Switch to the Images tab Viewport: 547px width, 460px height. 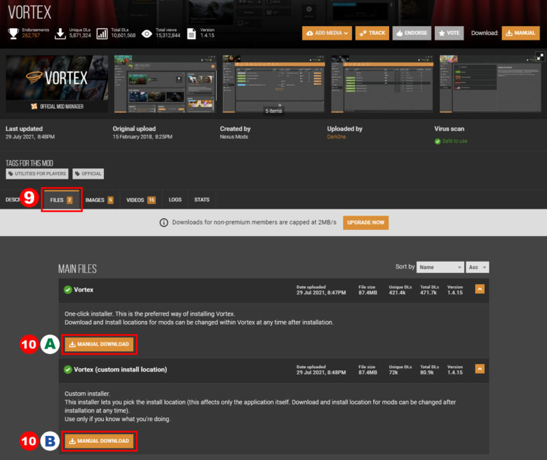tap(99, 200)
